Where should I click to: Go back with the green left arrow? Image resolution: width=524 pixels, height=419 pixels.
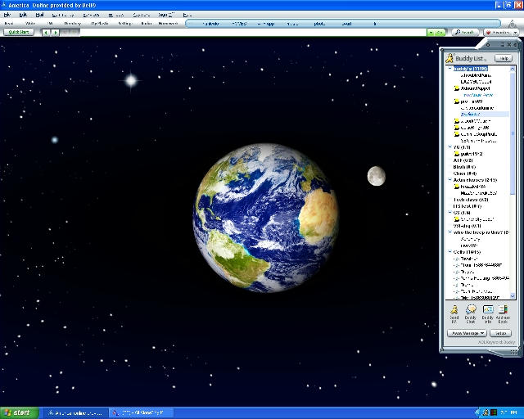click(x=46, y=33)
